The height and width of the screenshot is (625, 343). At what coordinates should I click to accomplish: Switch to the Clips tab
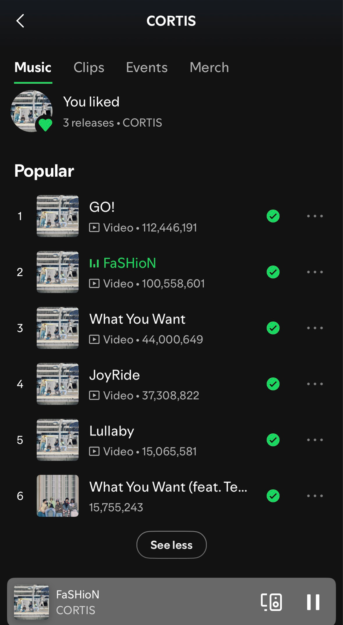[x=89, y=67]
